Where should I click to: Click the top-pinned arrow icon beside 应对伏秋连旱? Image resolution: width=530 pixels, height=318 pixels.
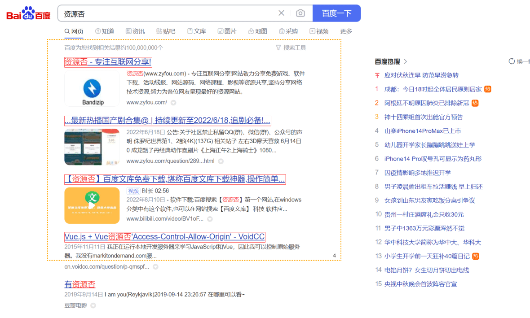pyautogui.click(x=377, y=75)
